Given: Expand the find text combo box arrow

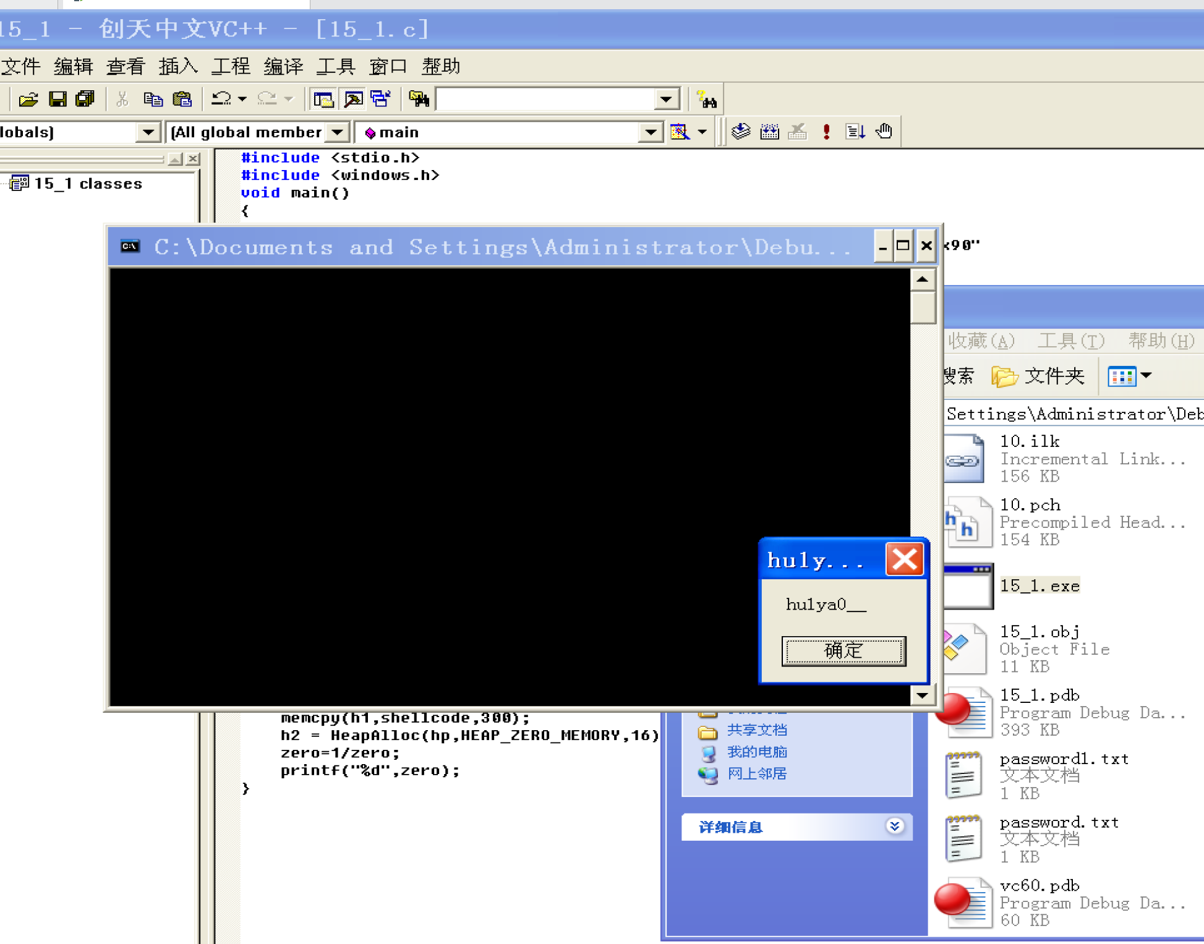Looking at the screenshot, I should coord(666,99).
